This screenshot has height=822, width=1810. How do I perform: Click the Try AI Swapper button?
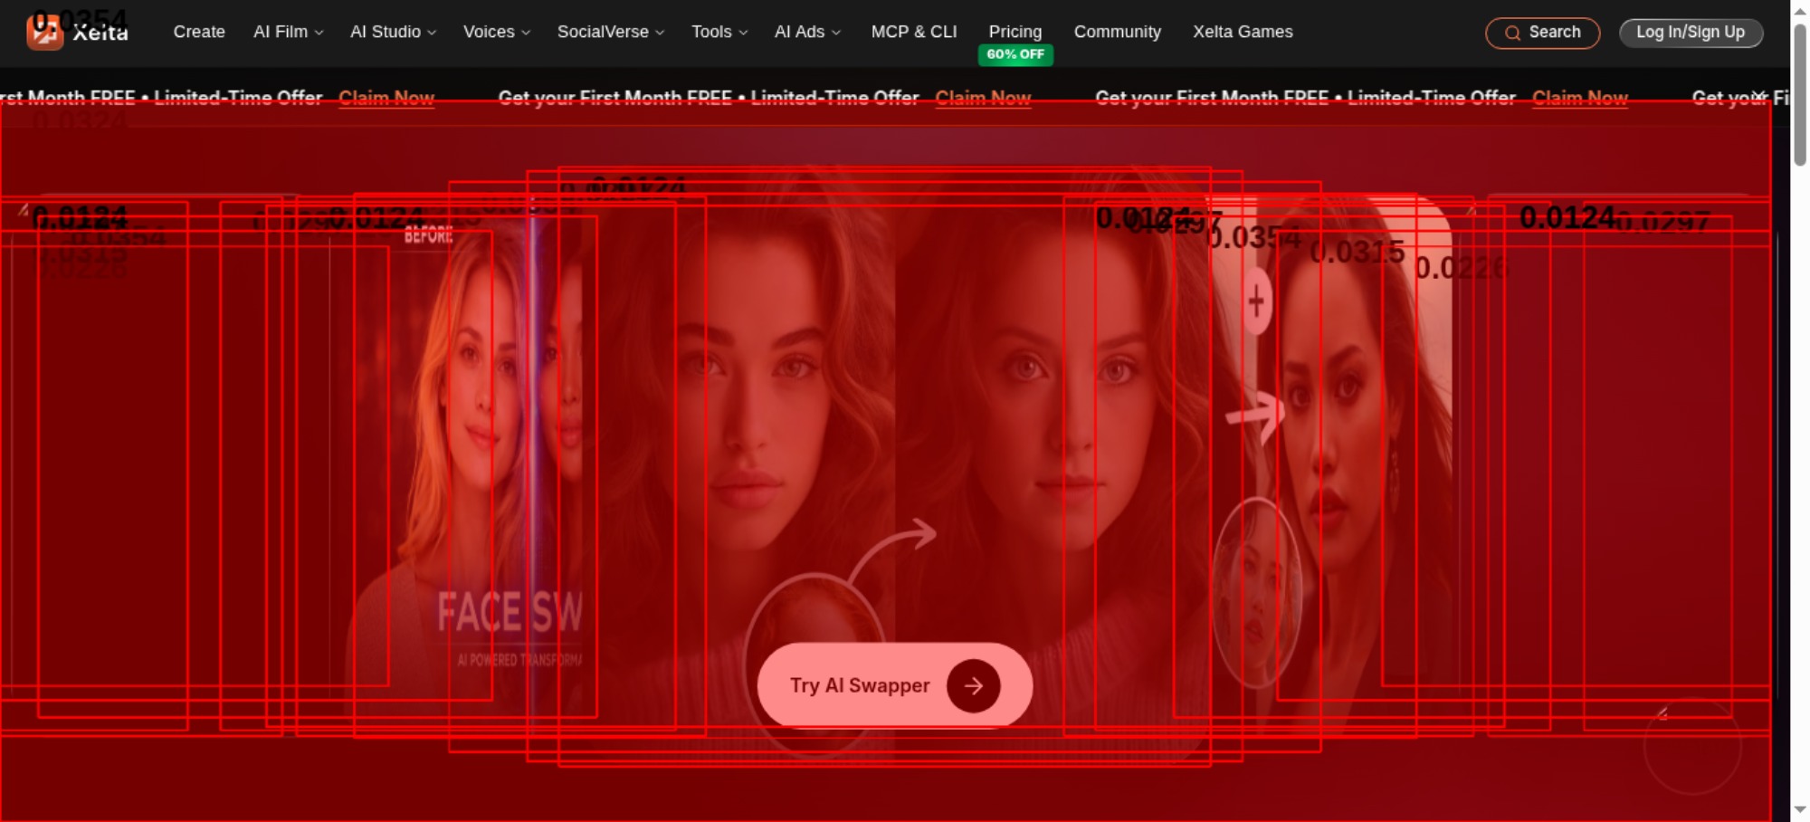894,685
